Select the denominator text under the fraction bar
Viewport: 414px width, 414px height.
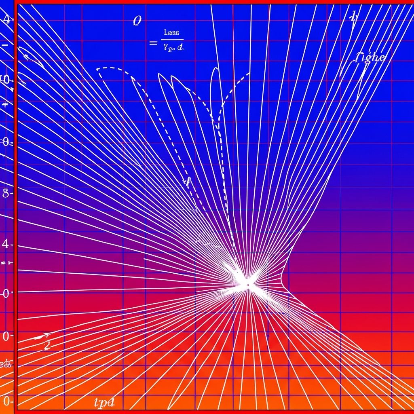[x=173, y=47]
